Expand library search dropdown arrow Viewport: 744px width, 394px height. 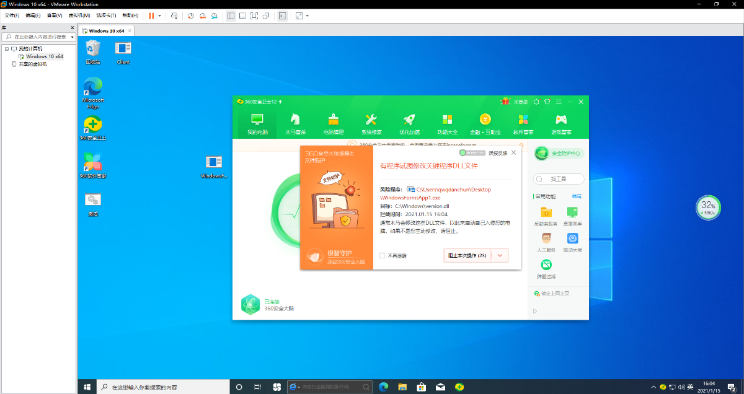(73, 37)
